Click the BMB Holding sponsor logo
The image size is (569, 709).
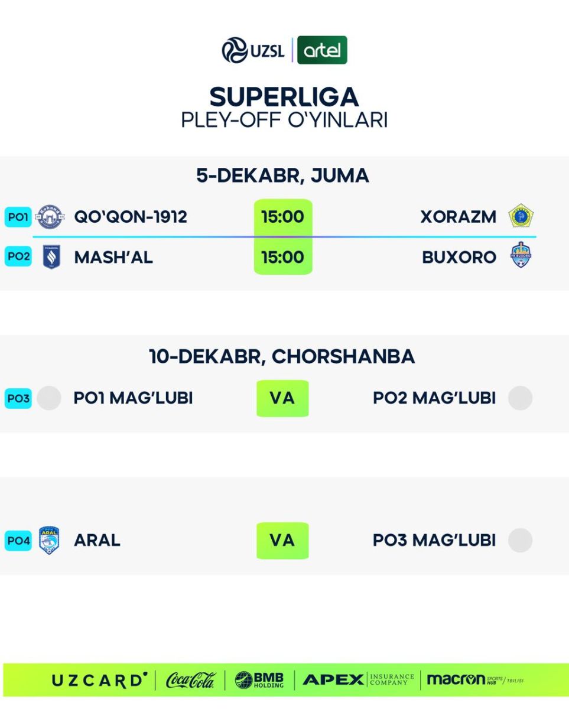tap(259, 680)
